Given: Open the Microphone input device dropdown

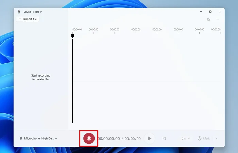Looking at the screenshot, I should (38, 138).
